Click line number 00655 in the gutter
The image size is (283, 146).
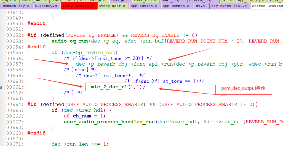[x=15, y=53]
